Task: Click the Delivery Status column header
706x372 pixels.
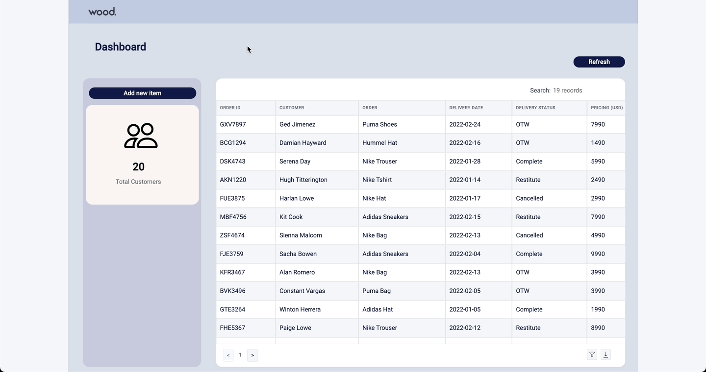Action: [x=535, y=108]
